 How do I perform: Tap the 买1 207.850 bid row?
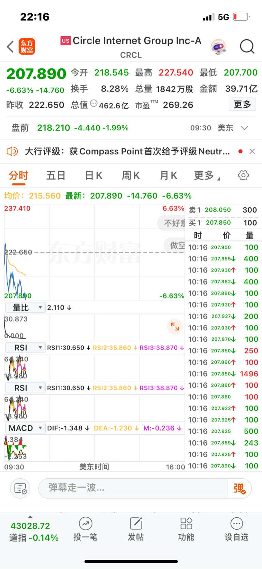point(223,223)
